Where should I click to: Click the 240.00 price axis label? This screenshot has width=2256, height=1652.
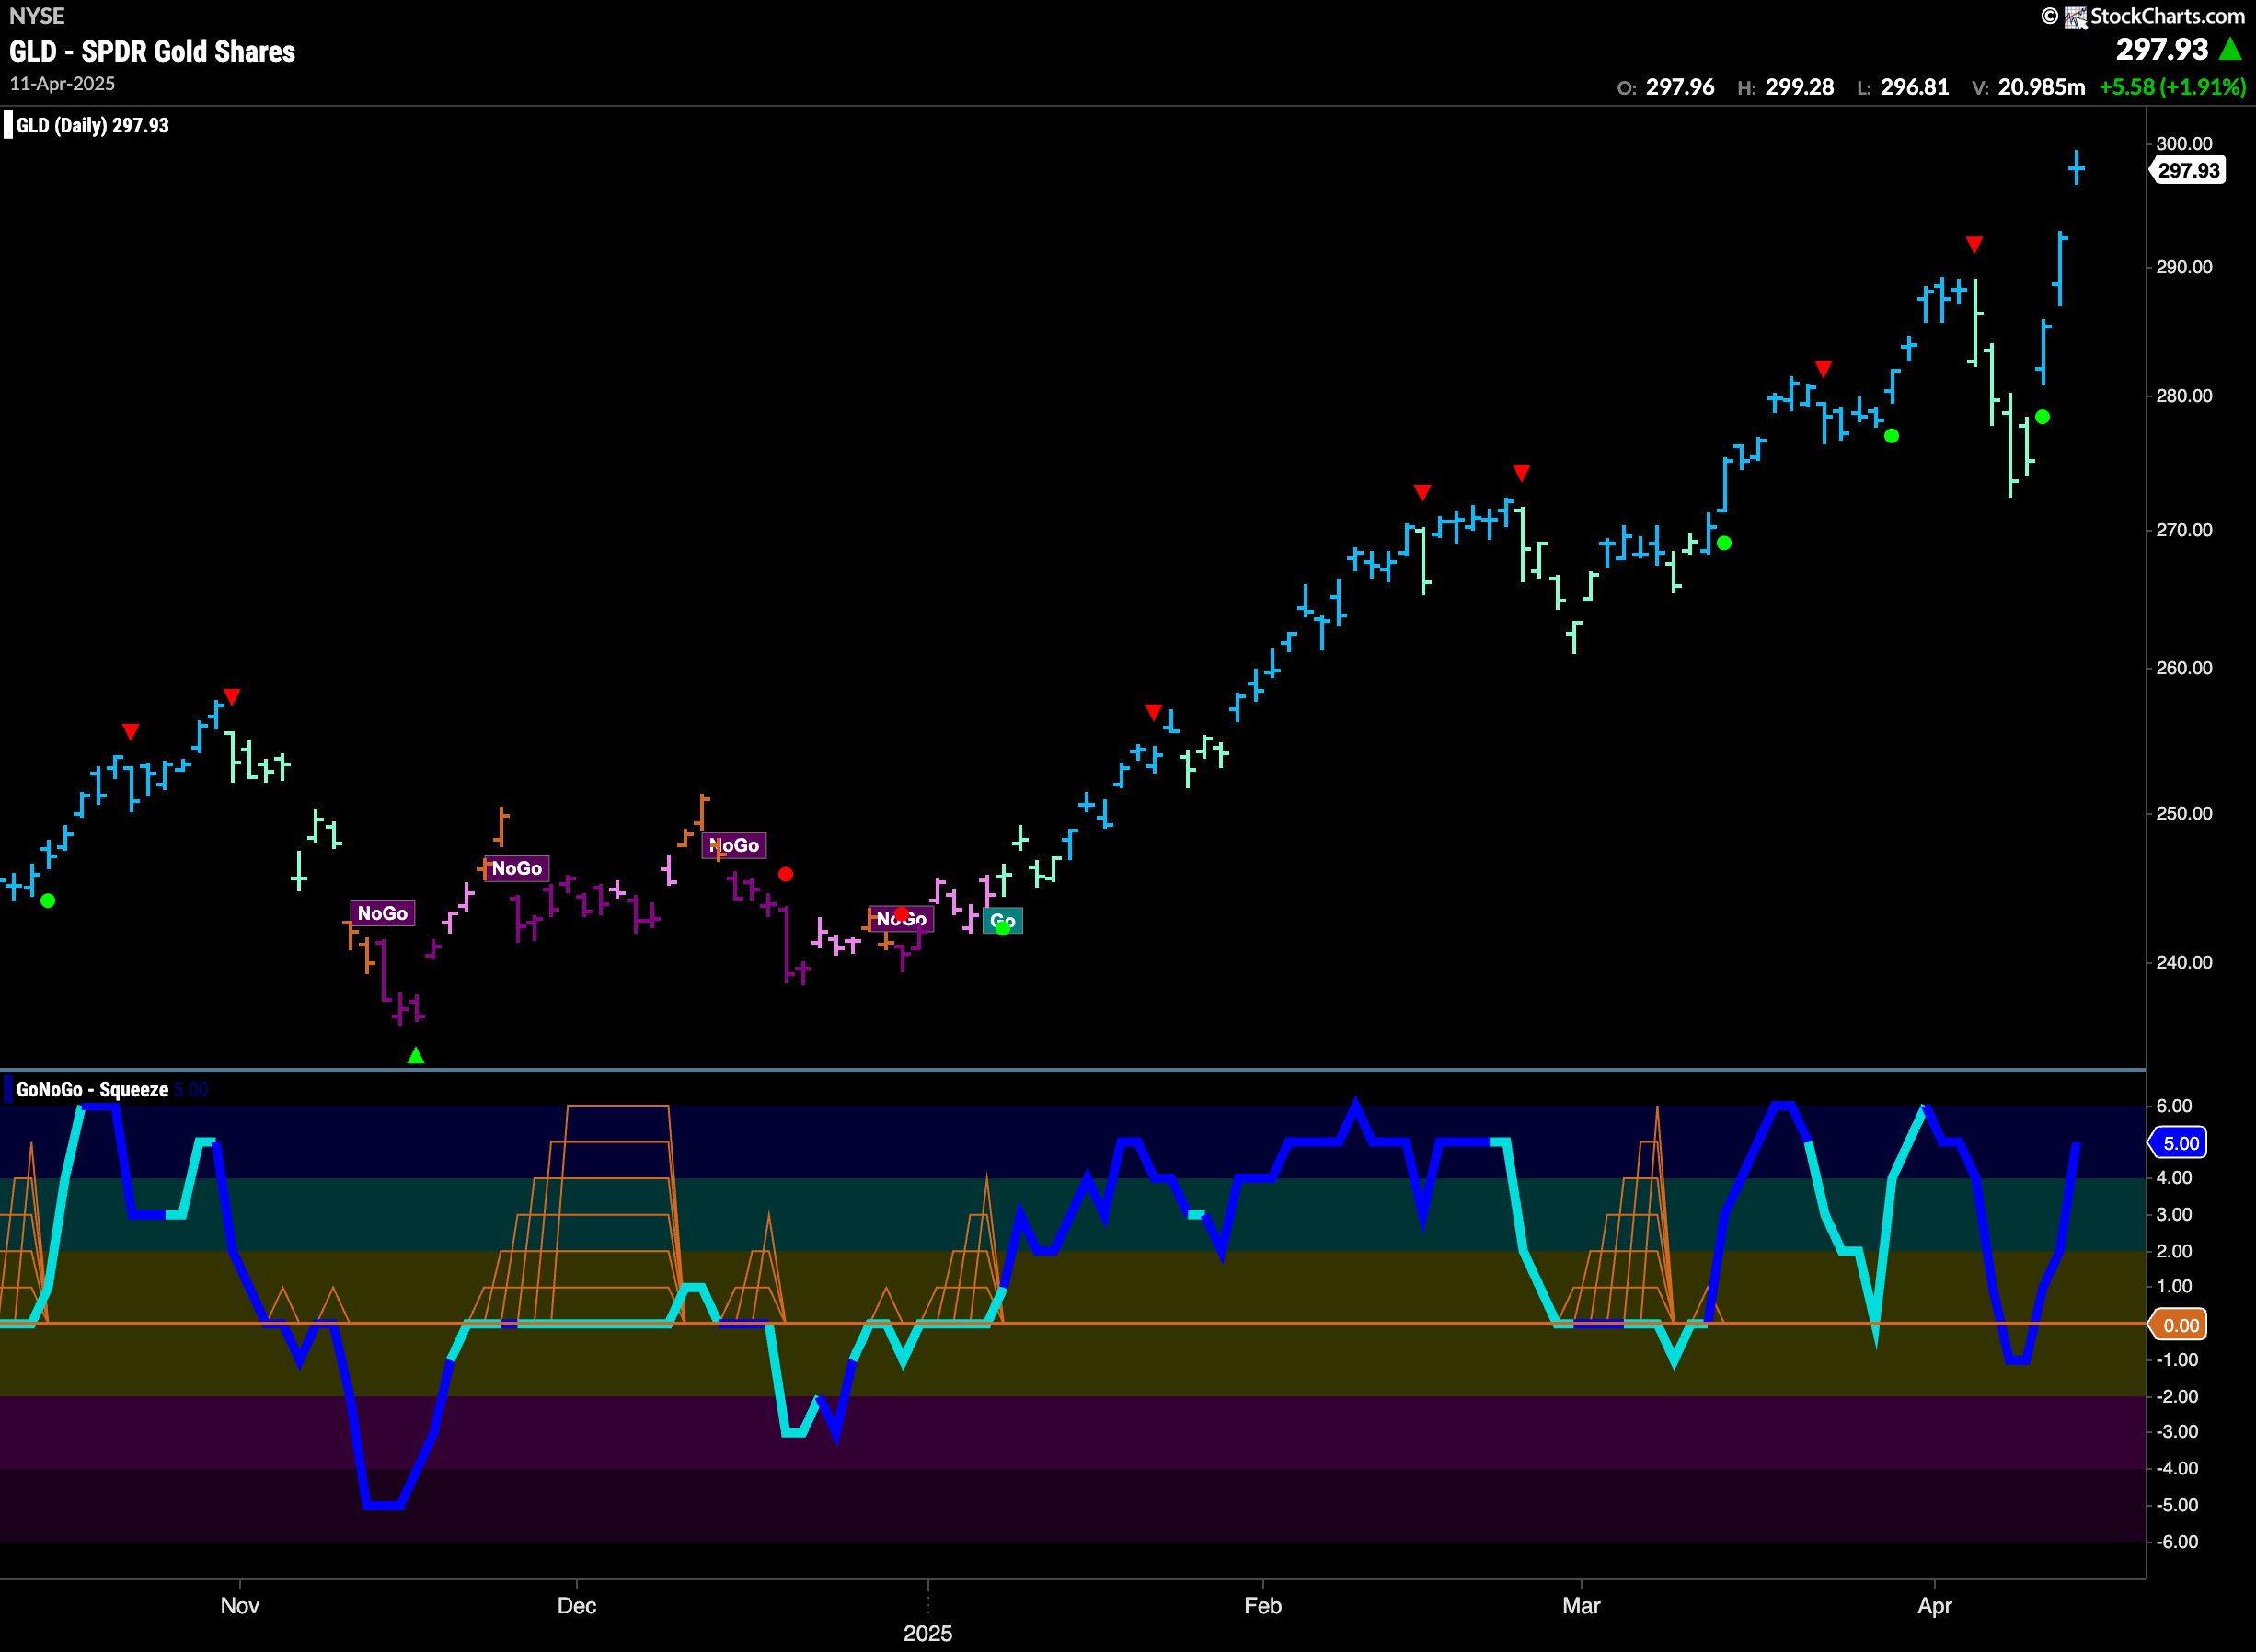coord(2184,963)
